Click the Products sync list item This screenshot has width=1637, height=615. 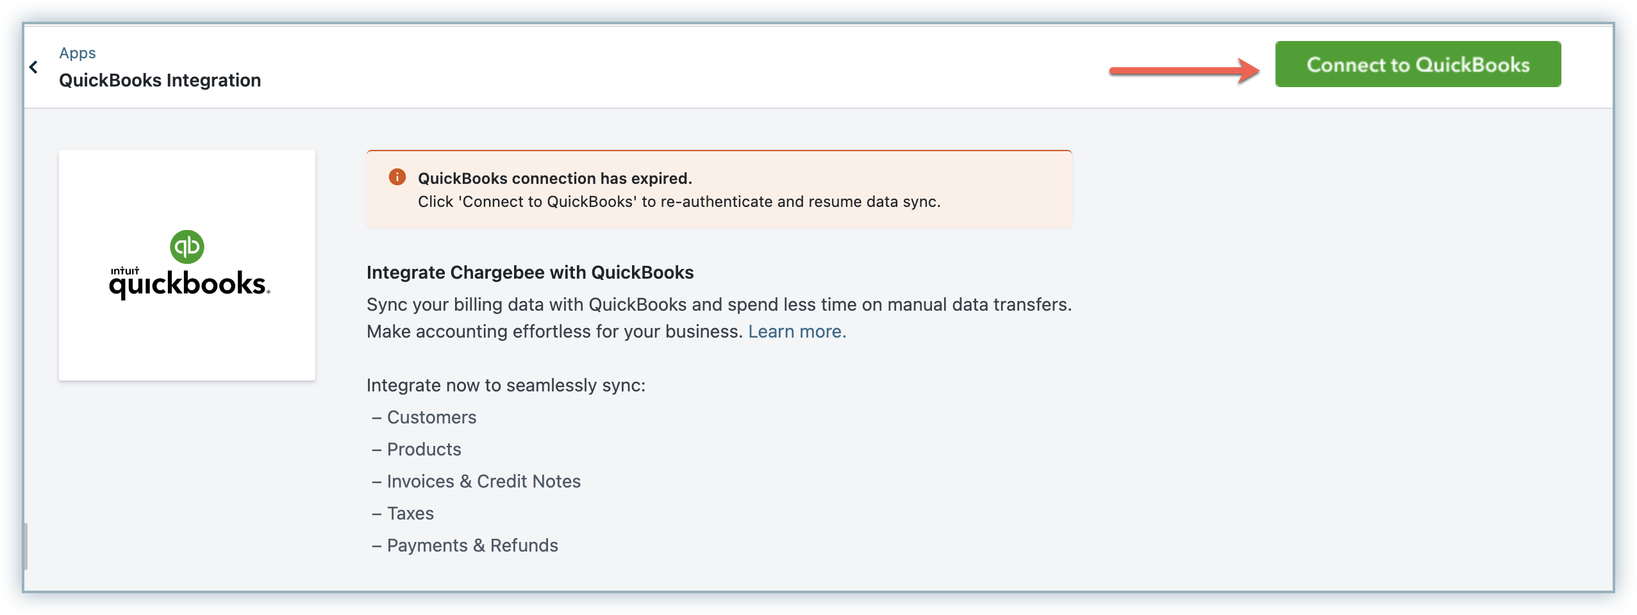click(x=424, y=450)
